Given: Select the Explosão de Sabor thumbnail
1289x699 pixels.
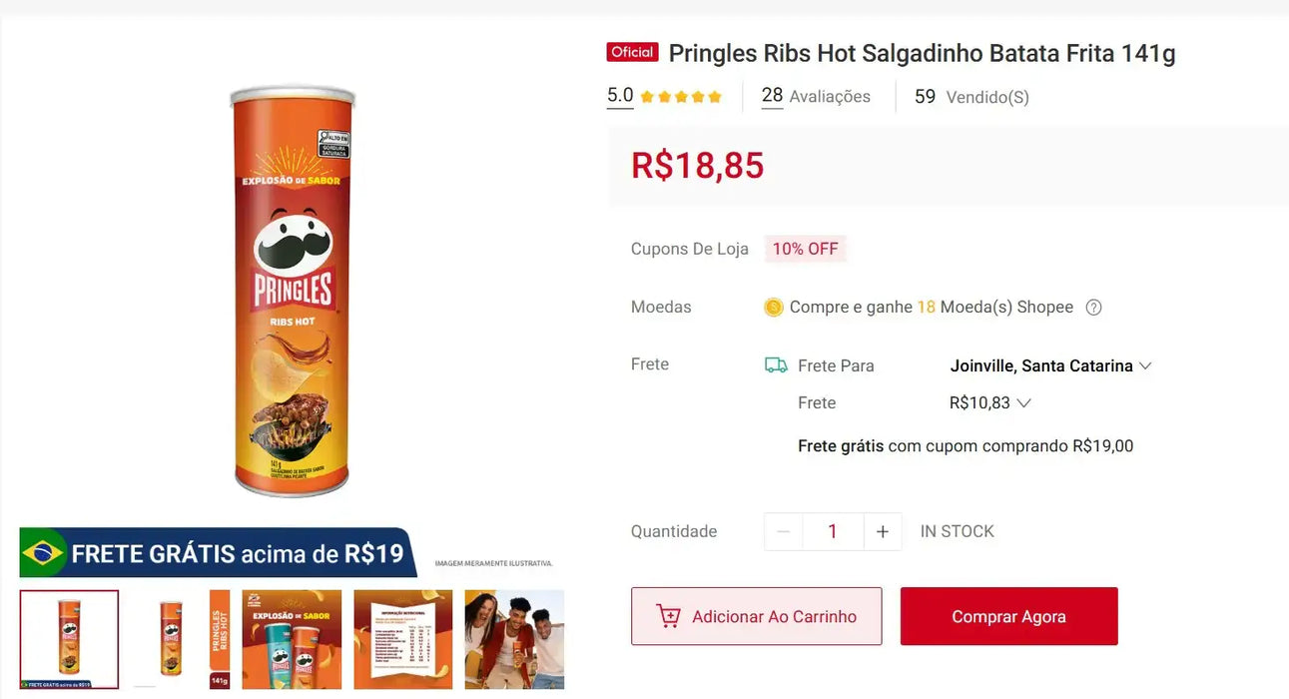Looking at the screenshot, I should 292,639.
